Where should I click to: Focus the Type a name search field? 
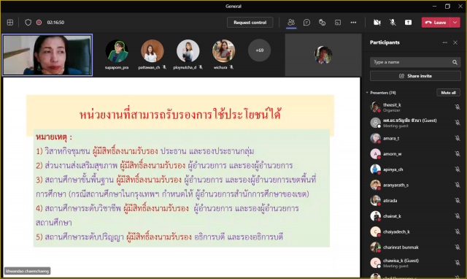[x=415, y=62]
